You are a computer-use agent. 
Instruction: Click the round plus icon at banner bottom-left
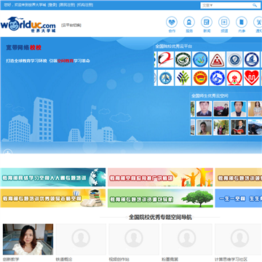coord(8,152)
